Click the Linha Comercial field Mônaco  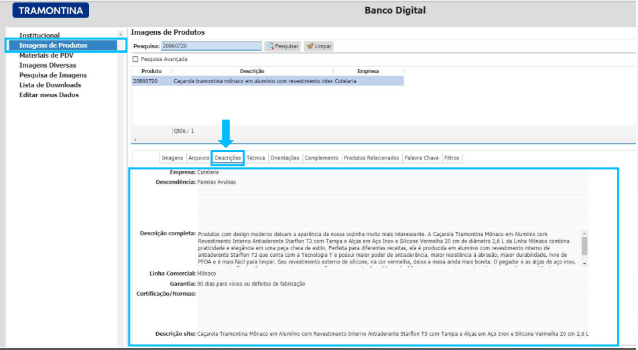pos(393,274)
